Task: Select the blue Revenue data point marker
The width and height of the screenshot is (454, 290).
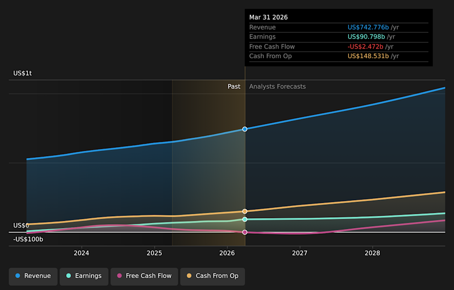Action: coord(245,129)
